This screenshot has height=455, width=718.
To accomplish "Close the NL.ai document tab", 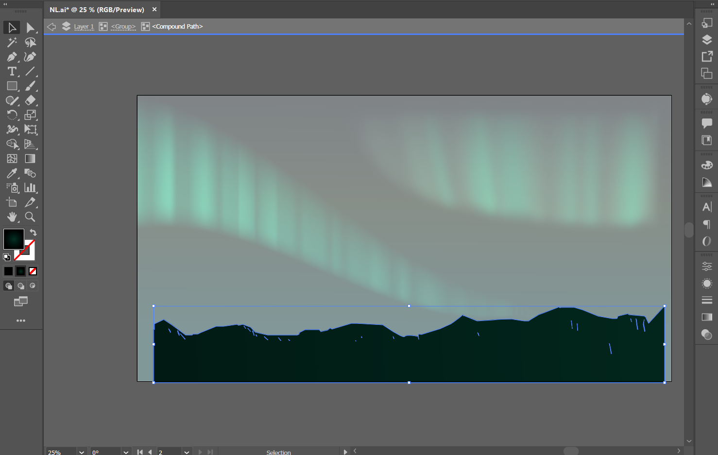I will tap(154, 9).
